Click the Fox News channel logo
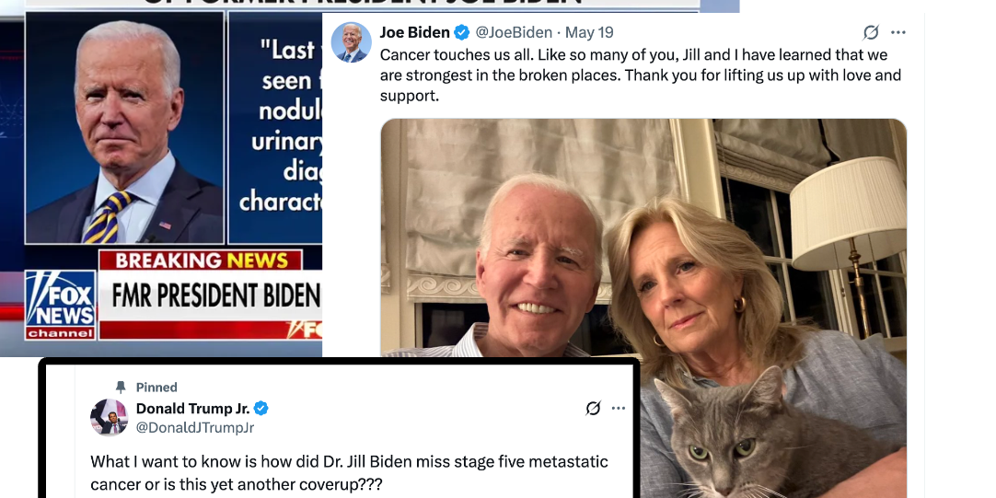996x498 pixels. [60, 304]
